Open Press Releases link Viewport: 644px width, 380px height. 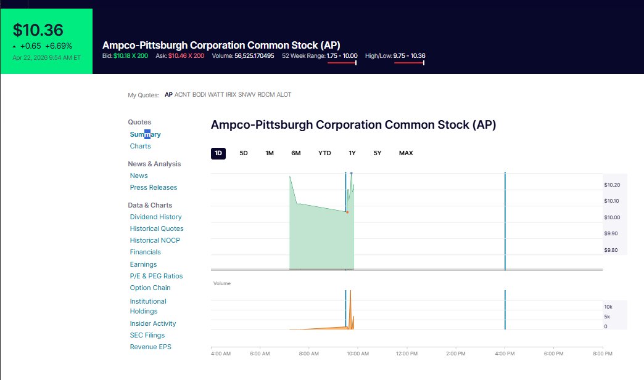154,187
